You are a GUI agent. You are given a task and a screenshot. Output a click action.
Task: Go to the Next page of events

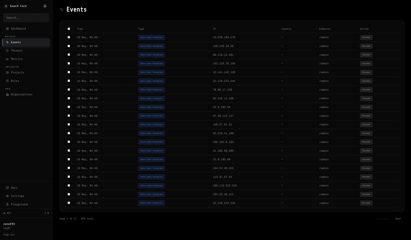pos(398,219)
